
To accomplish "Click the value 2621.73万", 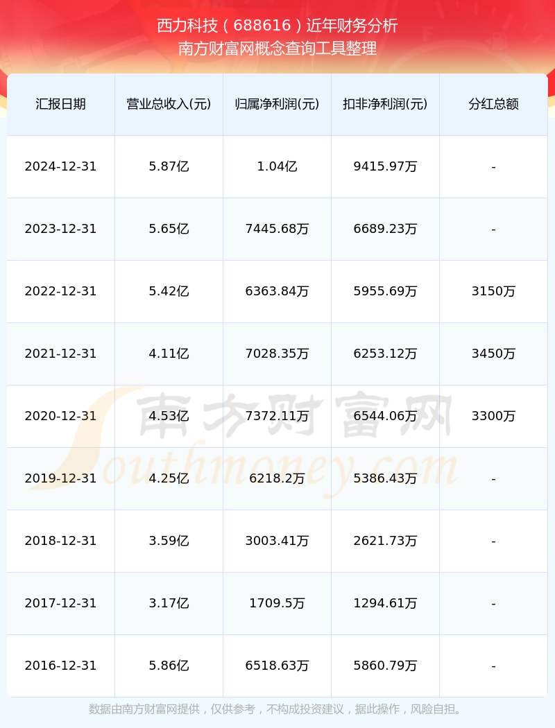I will pos(386,541).
